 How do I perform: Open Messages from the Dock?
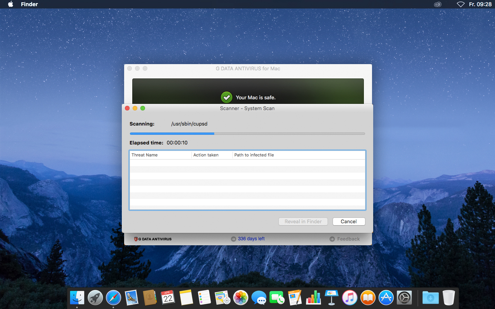(x=259, y=297)
